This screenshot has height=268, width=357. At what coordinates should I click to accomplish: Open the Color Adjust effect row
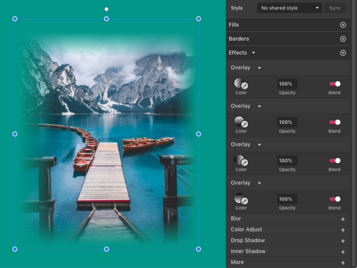tap(246, 230)
